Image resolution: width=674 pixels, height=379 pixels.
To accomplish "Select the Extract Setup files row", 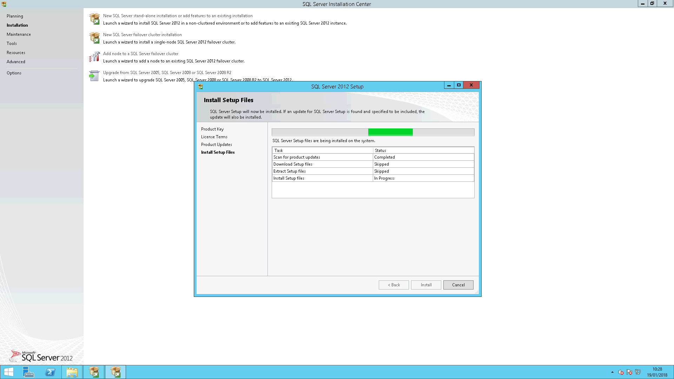I will [x=373, y=171].
